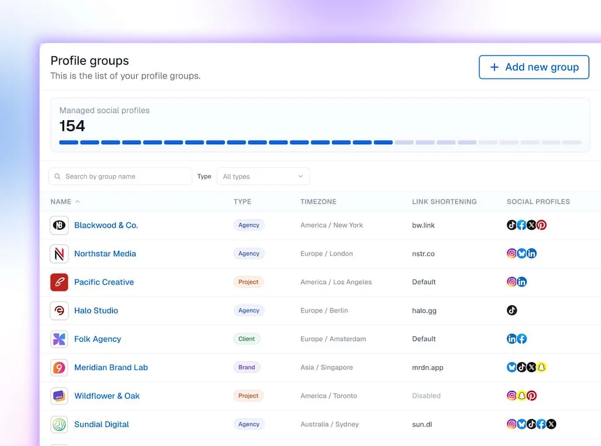Click the TYPE column header
The height and width of the screenshot is (446, 601).
pyautogui.click(x=242, y=202)
